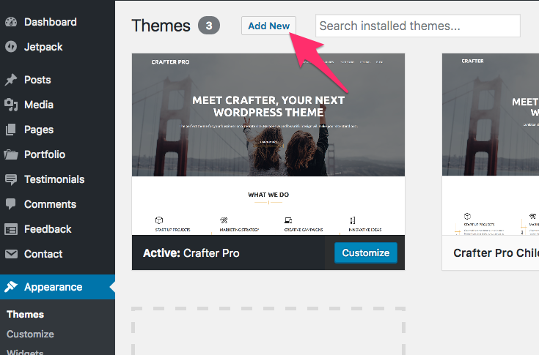Focus the Search installed themes field
The image size is (539, 355).
[x=418, y=26]
